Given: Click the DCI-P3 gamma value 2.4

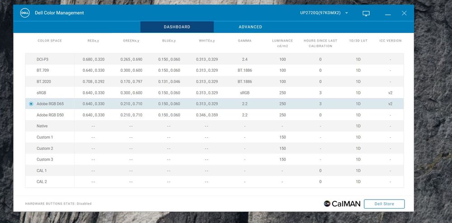Looking at the screenshot, I should pos(245,59).
